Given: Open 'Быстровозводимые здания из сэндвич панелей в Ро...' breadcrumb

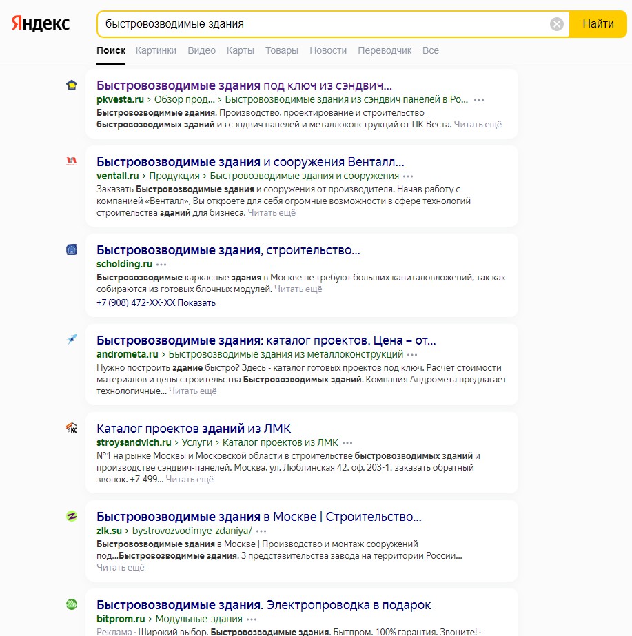Looking at the screenshot, I should 347,99.
